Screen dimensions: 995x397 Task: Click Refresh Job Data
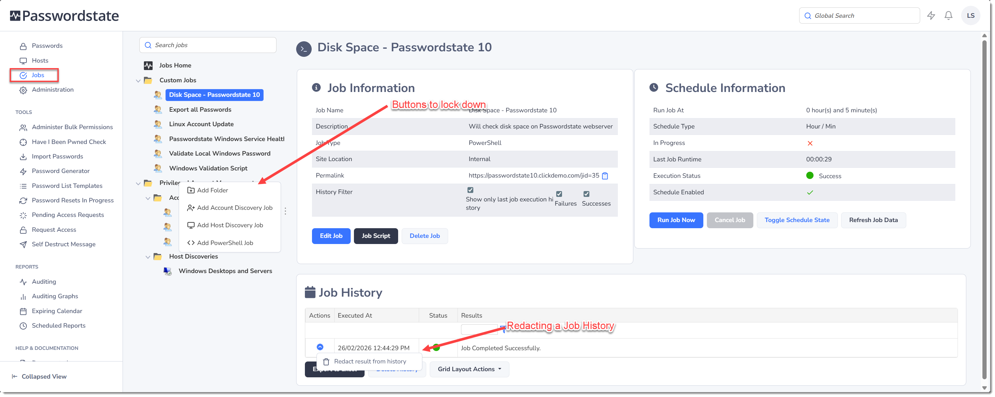(873, 220)
